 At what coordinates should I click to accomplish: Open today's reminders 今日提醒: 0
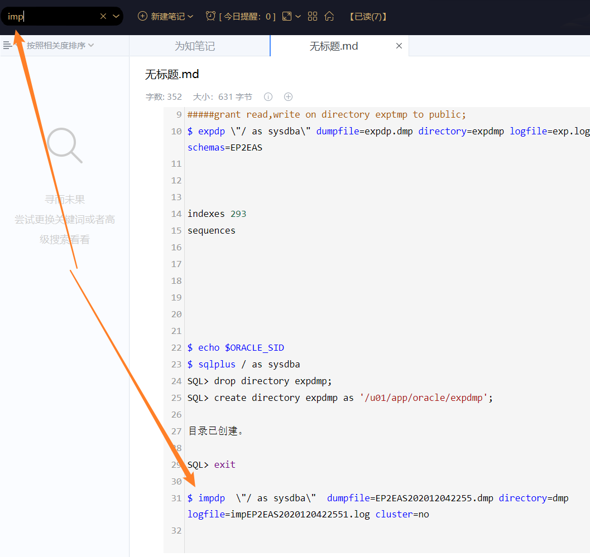pyautogui.click(x=247, y=17)
